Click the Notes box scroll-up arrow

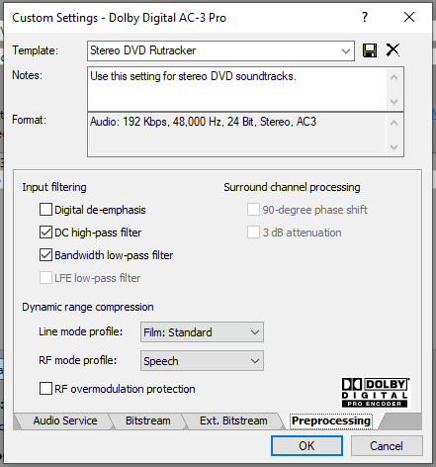point(393,78)
